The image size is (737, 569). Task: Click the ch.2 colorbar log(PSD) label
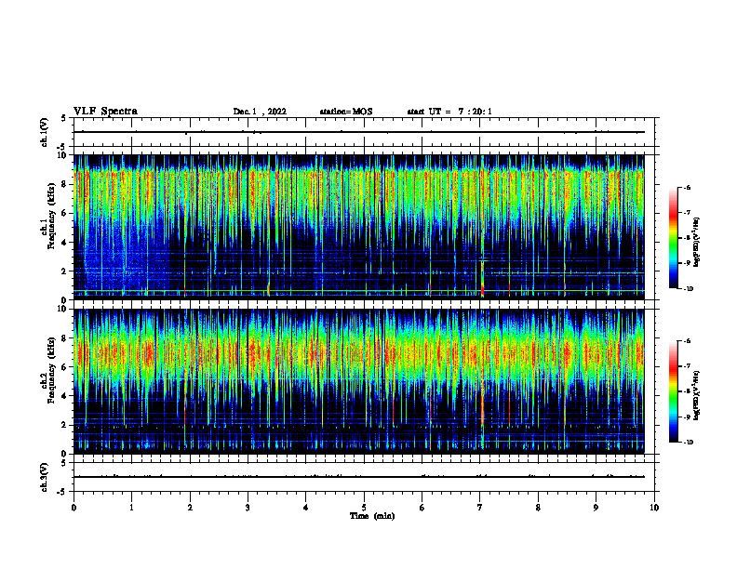click(697, 395)
